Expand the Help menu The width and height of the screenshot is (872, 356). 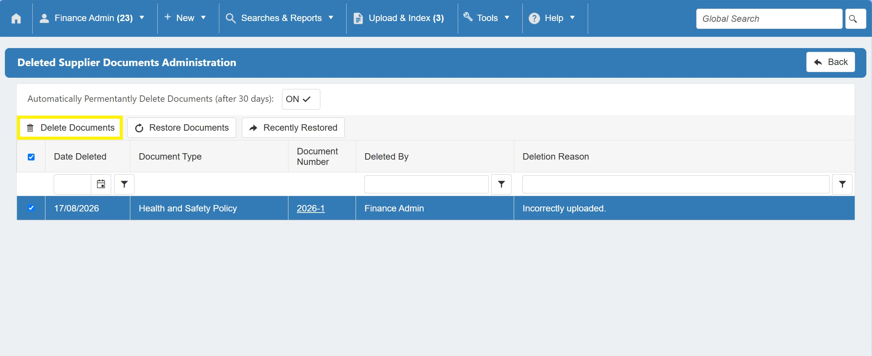click(x=552, y=18)
